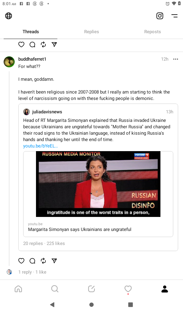Screen dimensions: 183x312
Task: Open the globe privacy icon
Action: (9, 16)
